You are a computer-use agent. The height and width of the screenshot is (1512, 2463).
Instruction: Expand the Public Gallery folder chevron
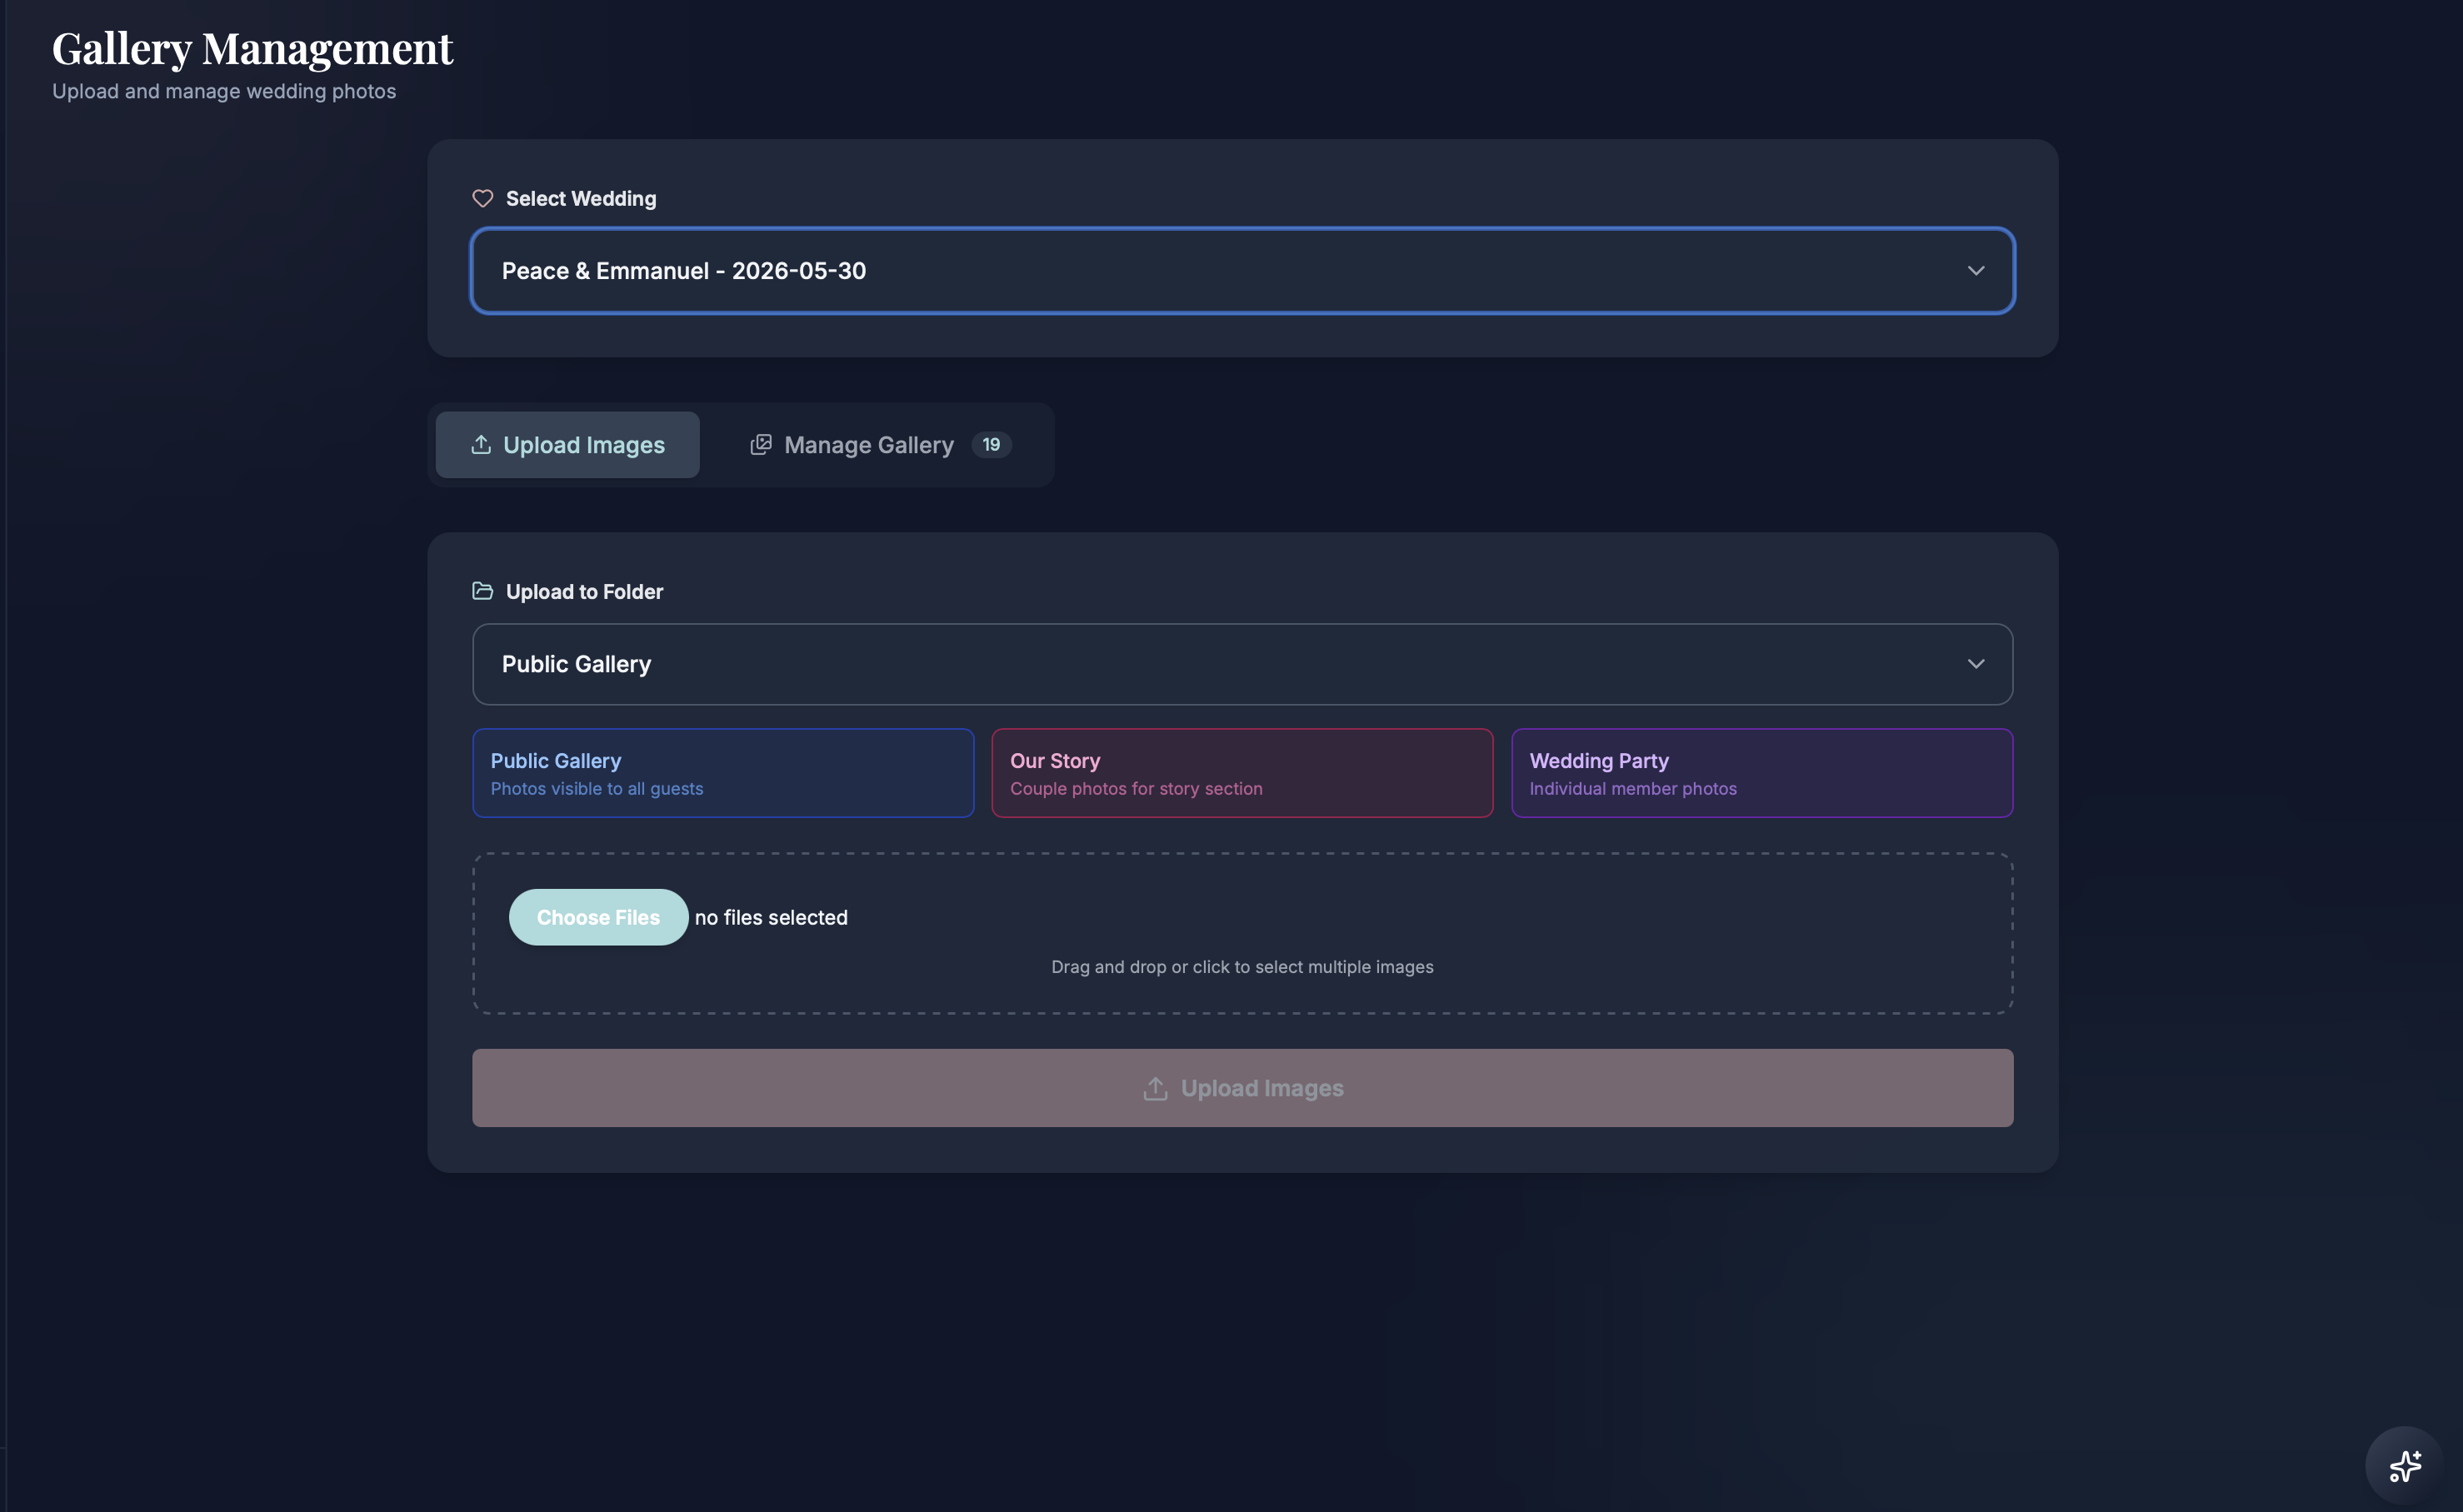(x=1976, y=664)
